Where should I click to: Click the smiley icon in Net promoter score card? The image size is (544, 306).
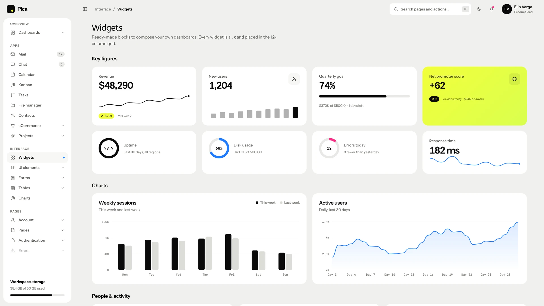(x=515, y=79)
